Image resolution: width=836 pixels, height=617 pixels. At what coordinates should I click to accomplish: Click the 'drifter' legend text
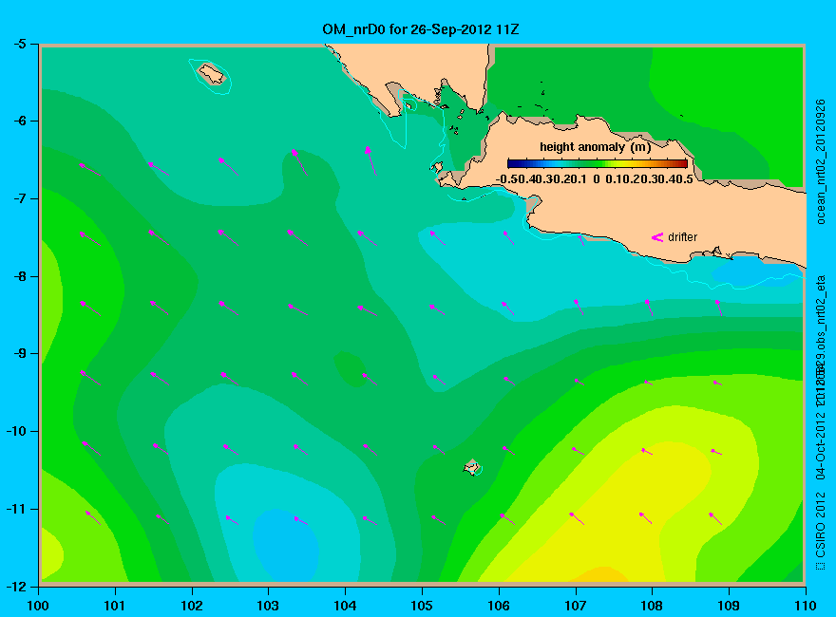(682, 237)
